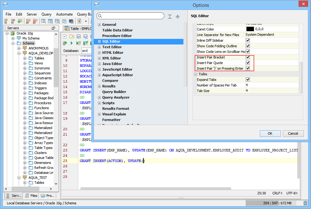The height and width of the screenshot is (209, 311).
Task: Click the OK button
Action: click(270, 133)
